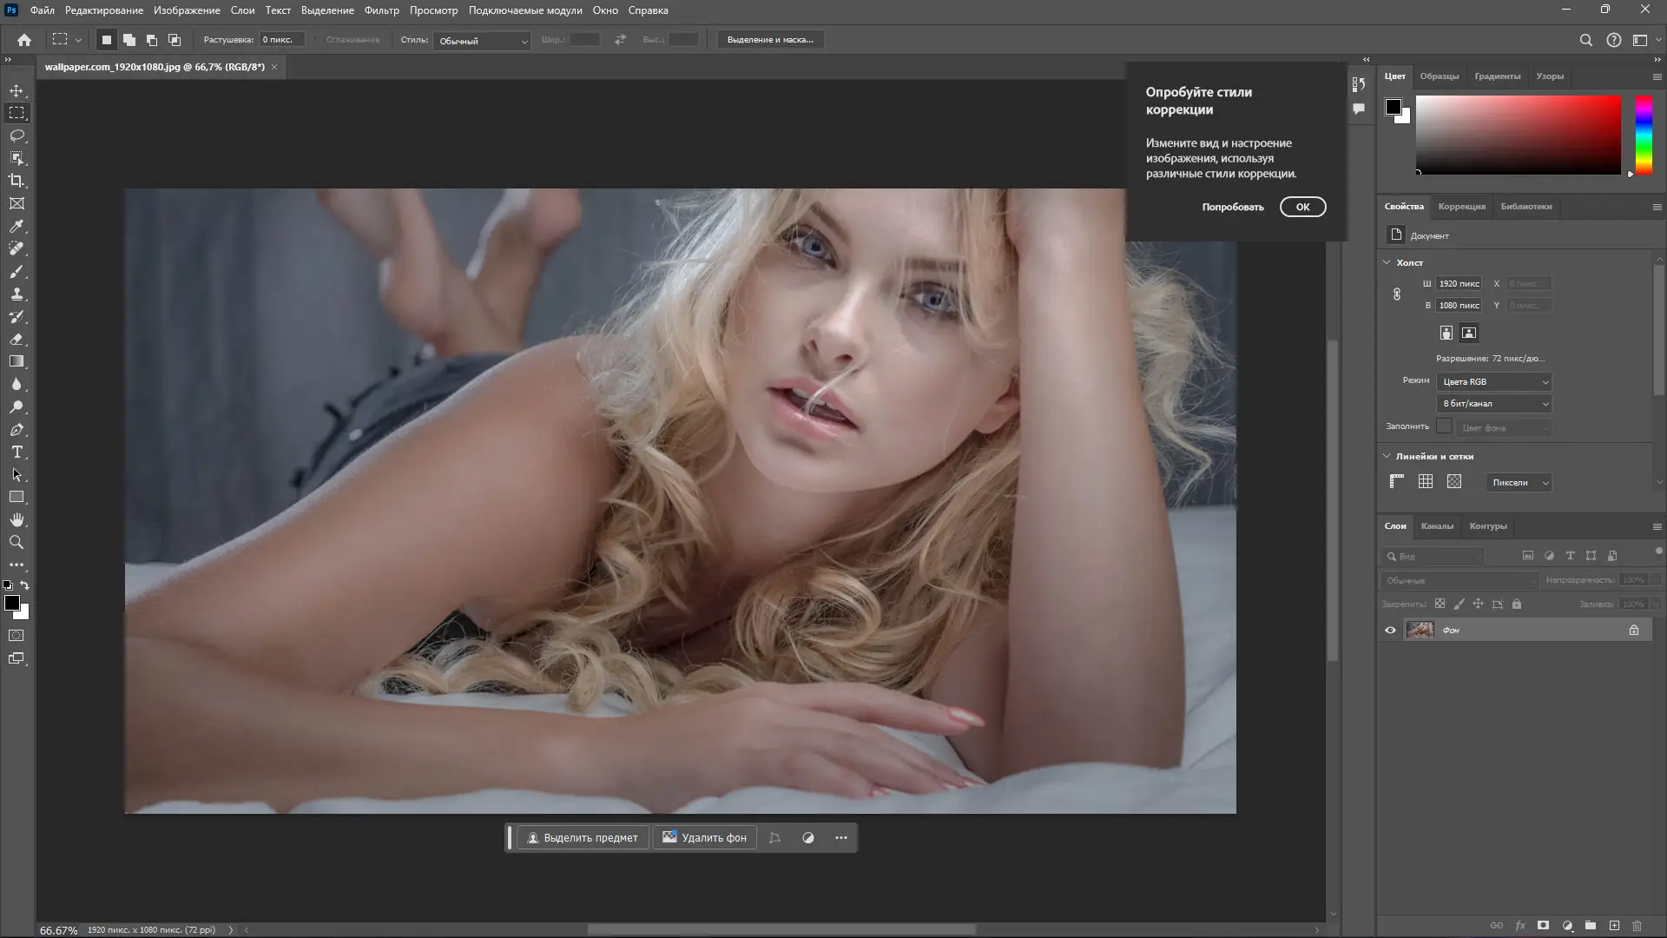Select the Brush tool
1667x938 pixels.
[16, 271]
